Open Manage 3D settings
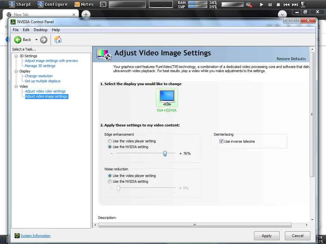The width and height of the screenshot is (326, 244). (40, 66)
